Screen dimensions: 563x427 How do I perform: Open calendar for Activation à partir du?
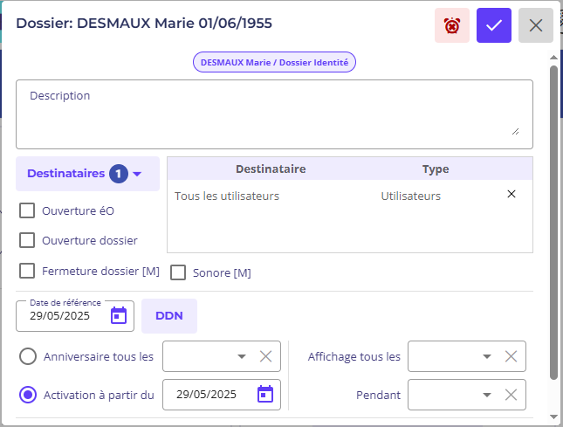265,395
